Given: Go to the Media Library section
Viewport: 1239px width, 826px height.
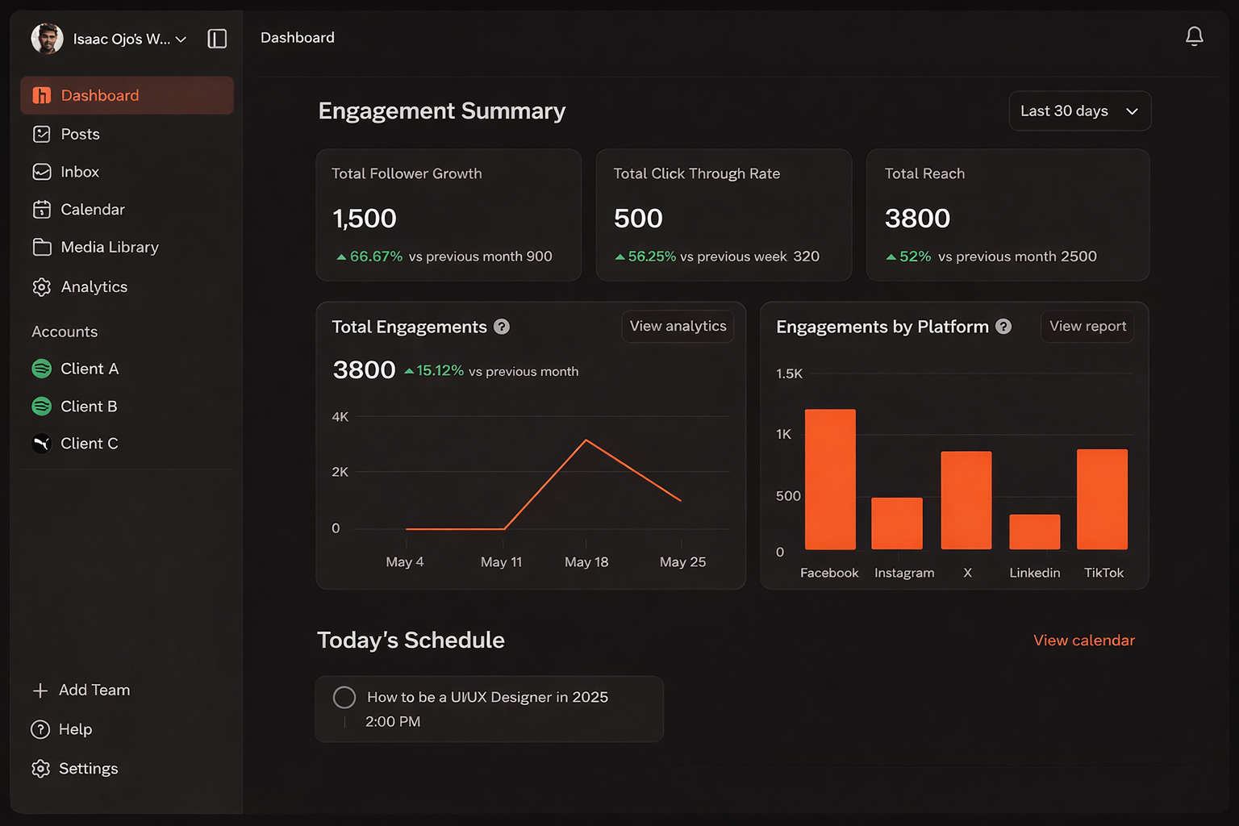Looking at the screenshot, I should point(109,247).
